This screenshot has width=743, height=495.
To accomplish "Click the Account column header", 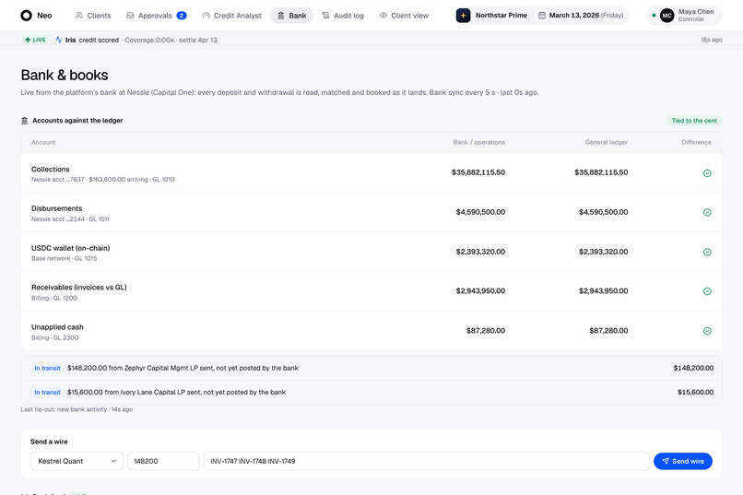I will [x=43, y=142].
